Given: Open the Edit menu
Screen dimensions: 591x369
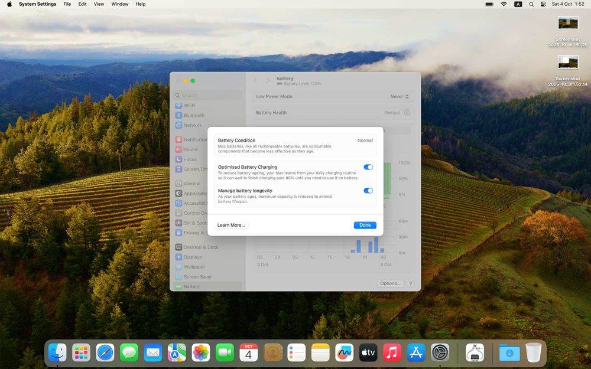Looking at the screenshot, I should pos(82,4).
